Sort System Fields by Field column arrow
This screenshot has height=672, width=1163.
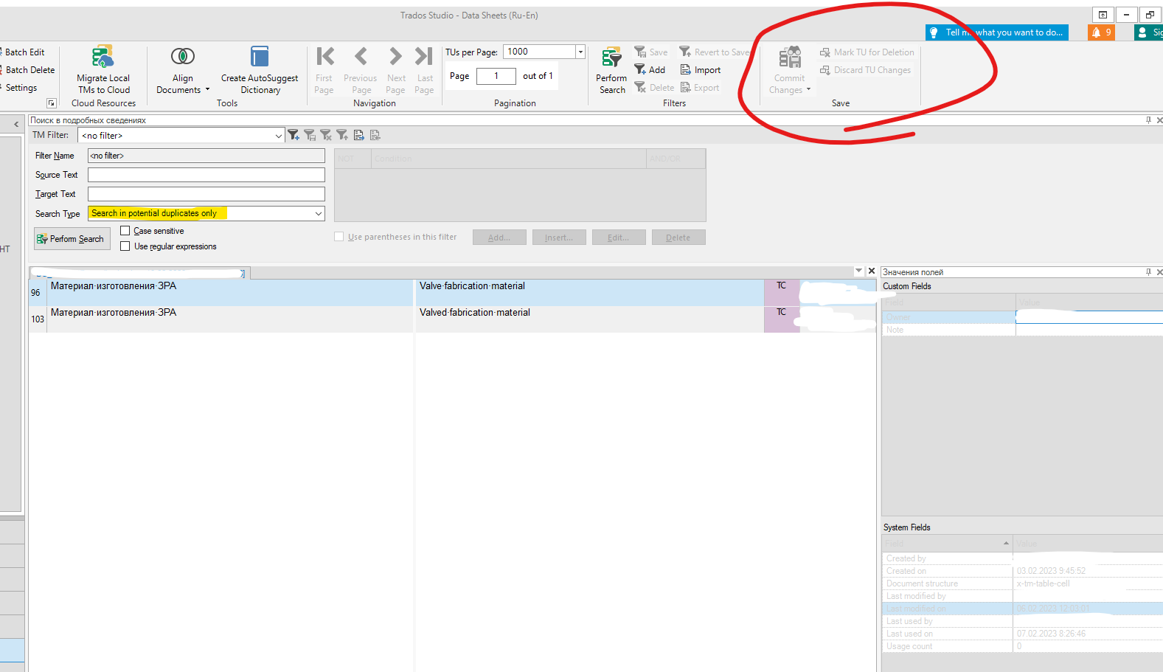[1006, 544]
